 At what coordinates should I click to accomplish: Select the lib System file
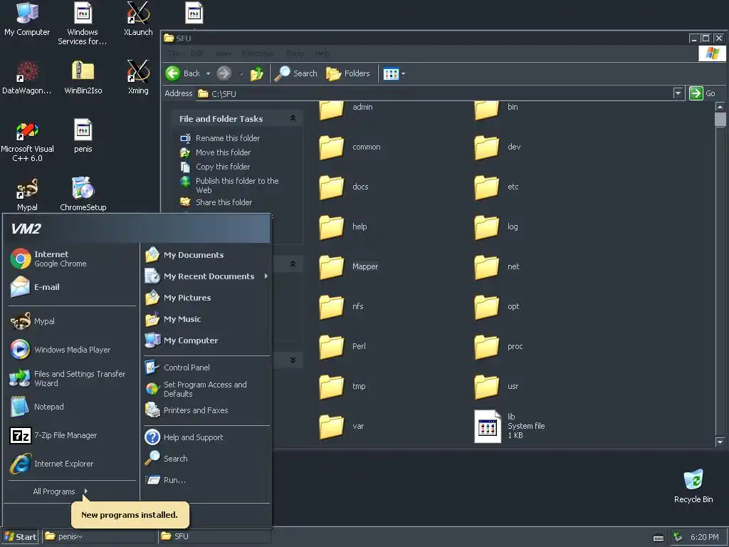pyautogui.click(x=510, y=426)
